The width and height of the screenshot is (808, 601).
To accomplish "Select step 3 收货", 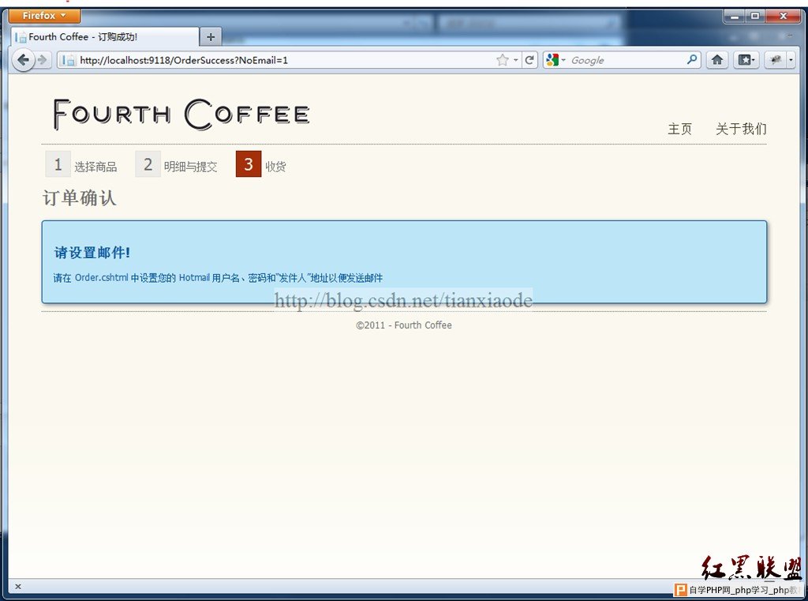I will click(260, 164).
